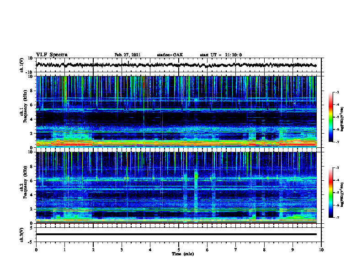Click the ch.2 "Frequency (kHz)" axis label
362x280 pixels.
coord(26,182)
